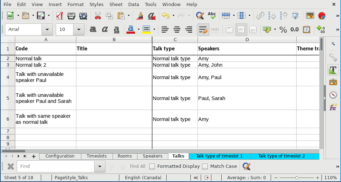341x182 pixels.
Task: Switch to the Speakers sheet tab
Action: point(152,156)
